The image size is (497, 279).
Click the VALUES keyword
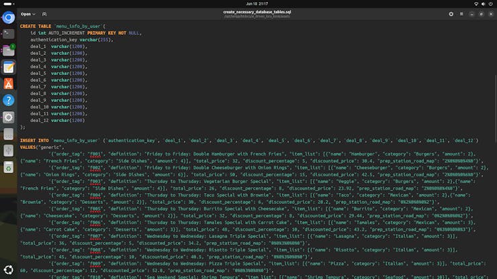tap(28, 148)
